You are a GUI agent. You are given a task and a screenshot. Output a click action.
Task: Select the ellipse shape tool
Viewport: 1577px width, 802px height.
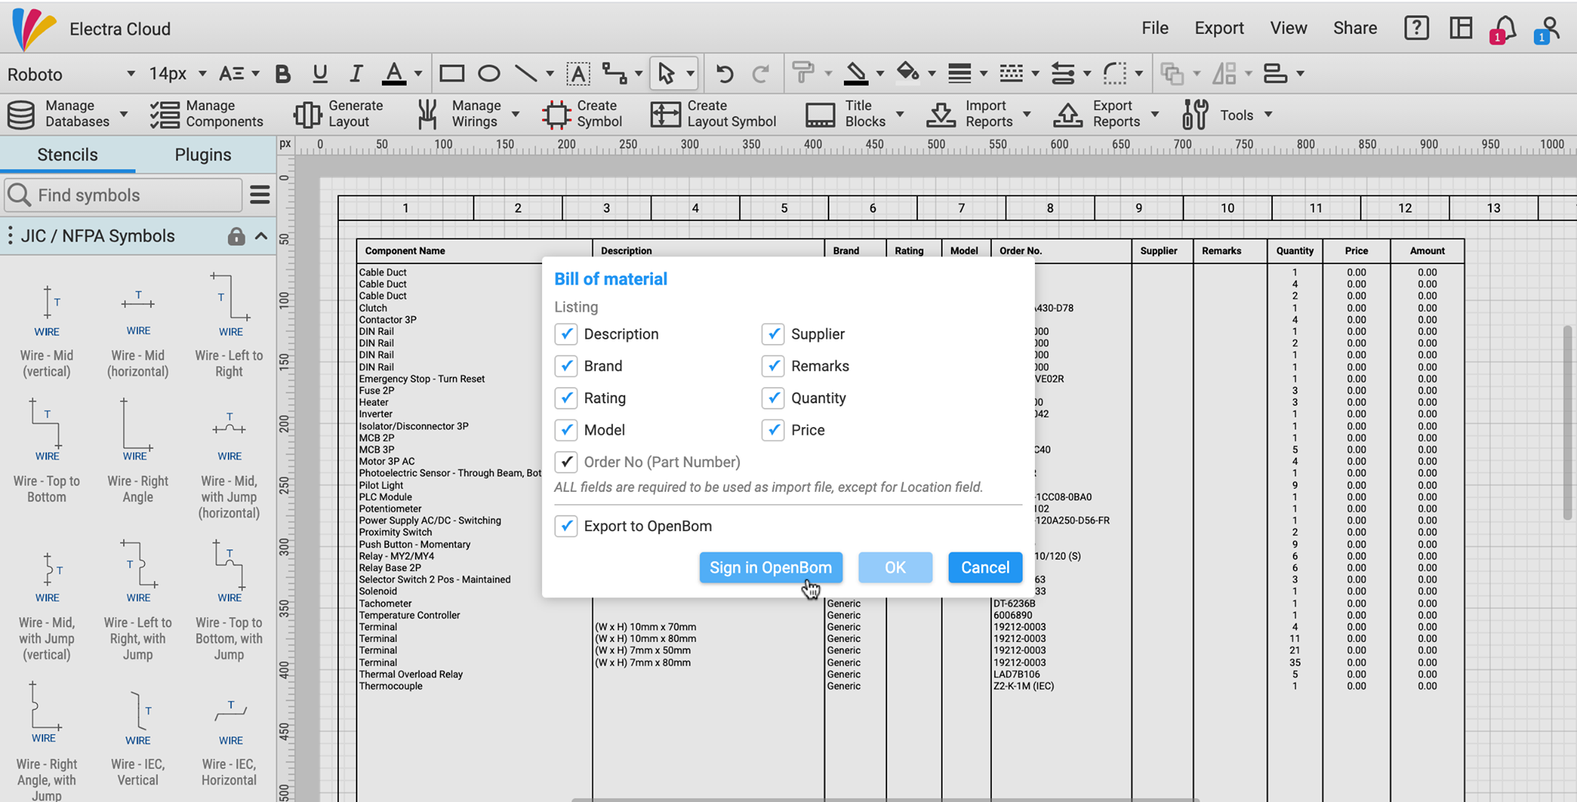[489, 74]
